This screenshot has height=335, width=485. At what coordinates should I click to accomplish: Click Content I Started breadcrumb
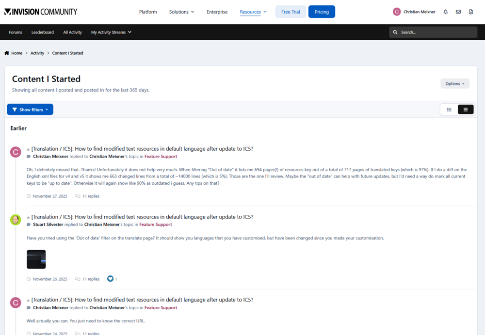coord(67,53)
